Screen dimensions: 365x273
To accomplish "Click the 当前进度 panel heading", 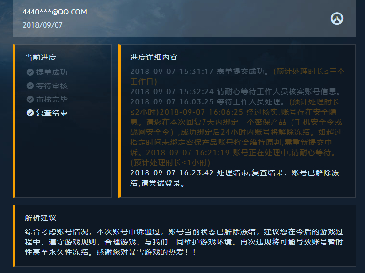I will [41, 57].
